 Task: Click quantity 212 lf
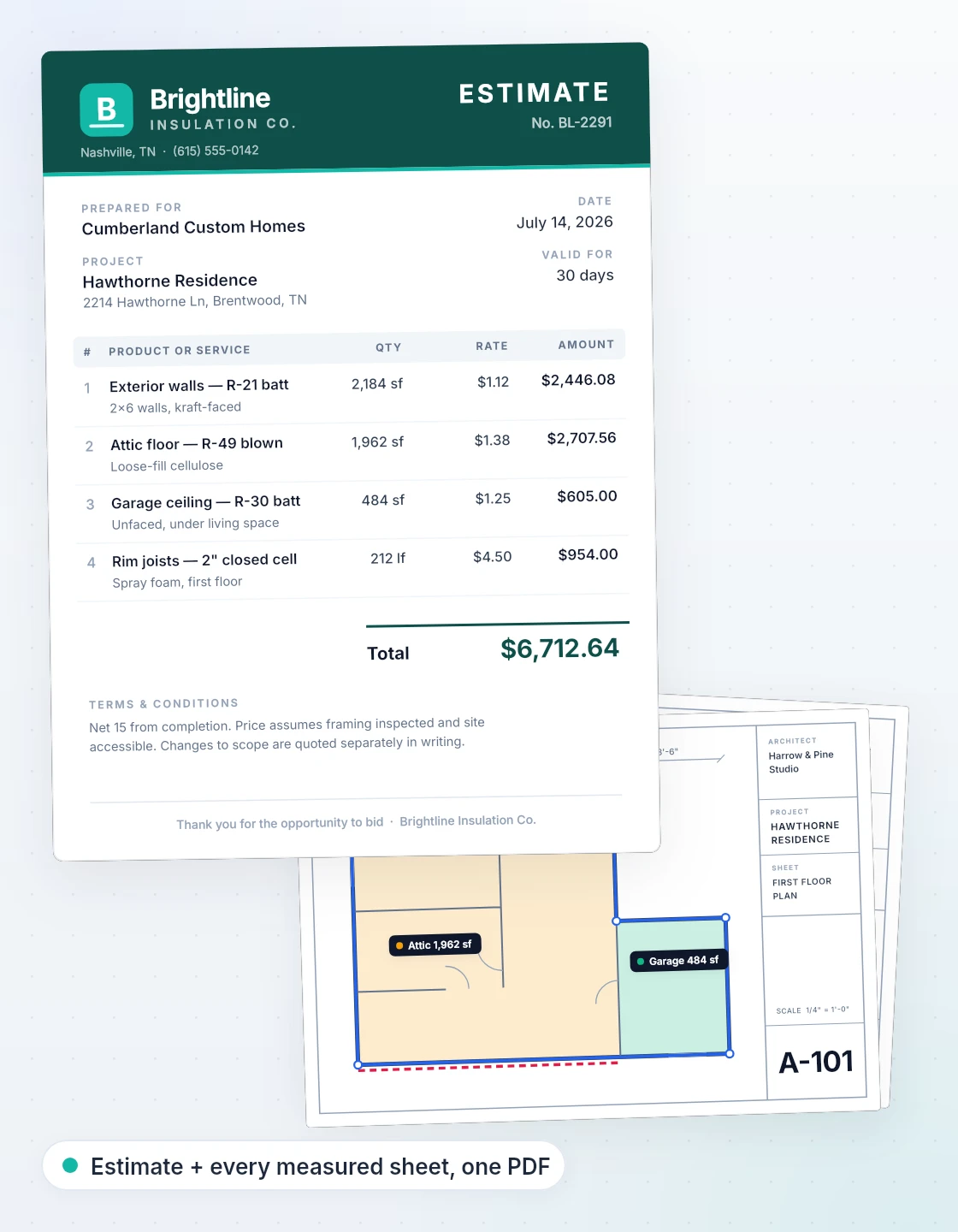tap(388, 559)
